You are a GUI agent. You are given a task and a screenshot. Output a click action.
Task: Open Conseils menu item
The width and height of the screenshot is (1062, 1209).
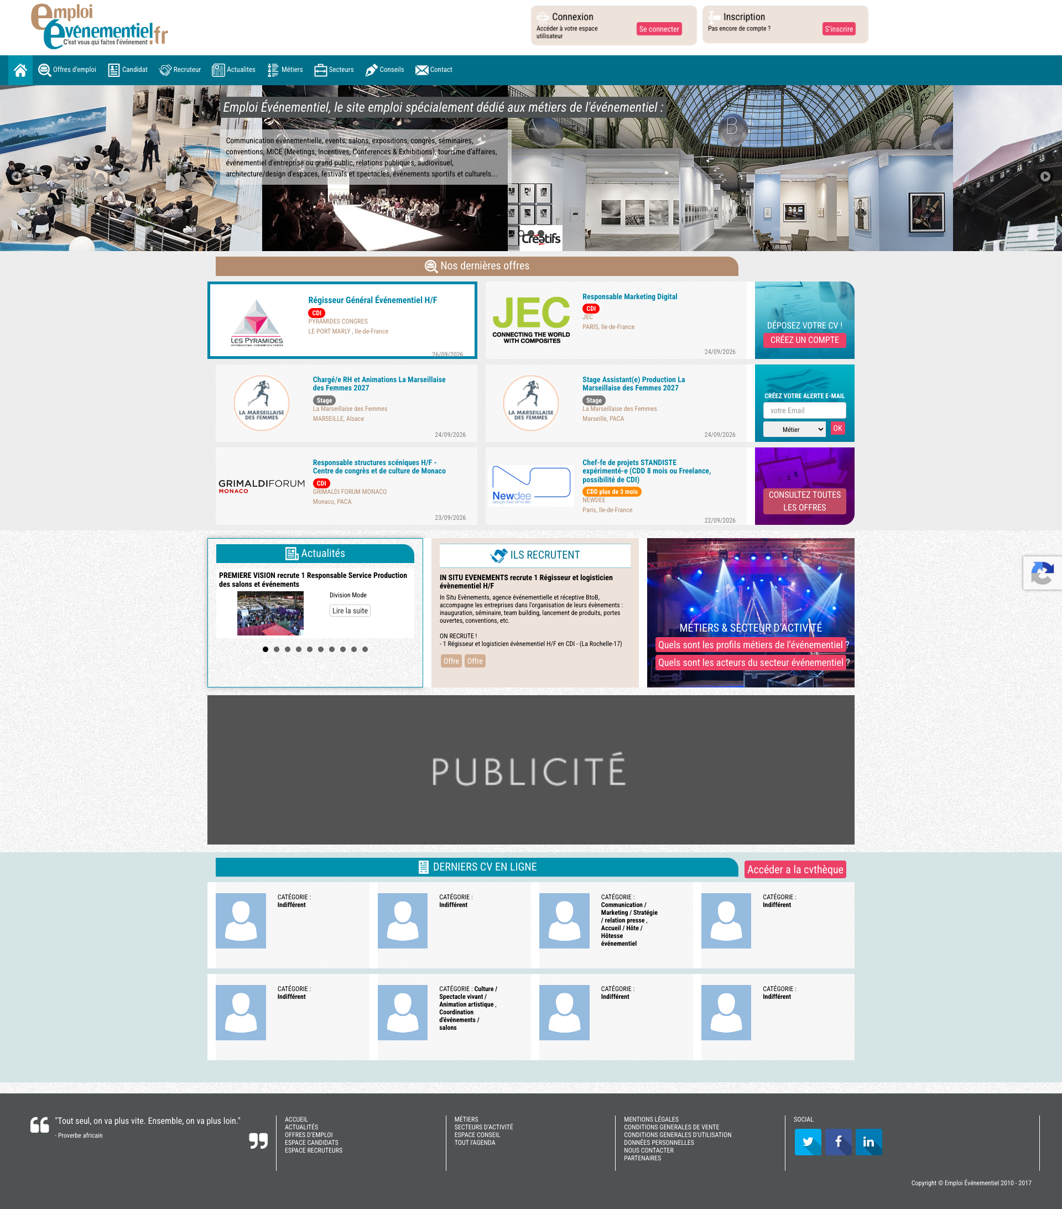pos(384,70)
